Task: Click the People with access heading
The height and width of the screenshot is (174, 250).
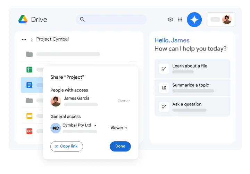Action: coord(69,90)
